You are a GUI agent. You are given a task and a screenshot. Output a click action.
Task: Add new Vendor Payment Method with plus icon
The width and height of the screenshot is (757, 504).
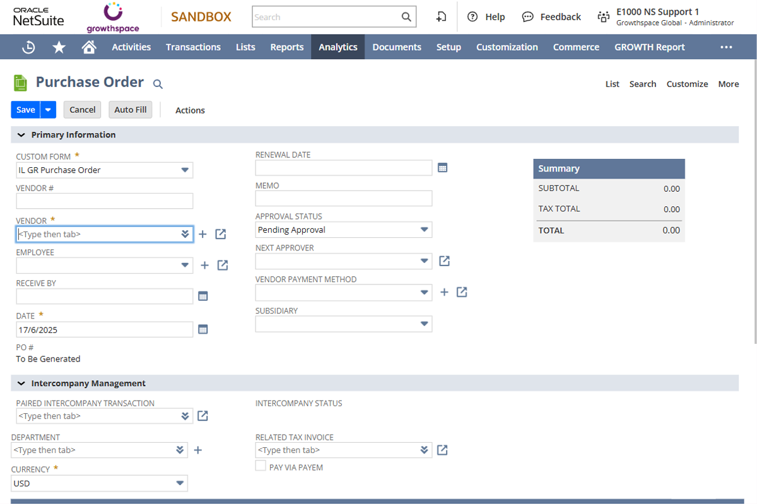pyautogui.click(x=444, y=292)
